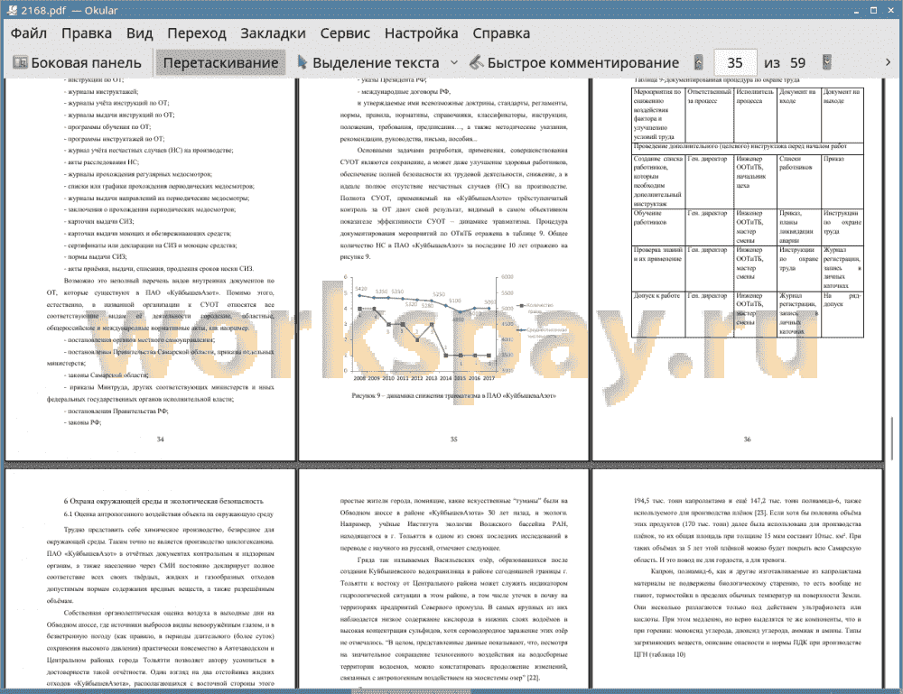Expand the toolbar overflow chevron
903x694 pixels.
pos(888,62)
